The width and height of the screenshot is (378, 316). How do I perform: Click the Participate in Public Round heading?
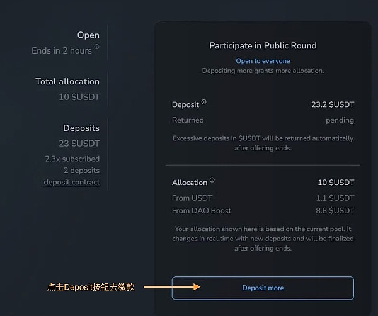[263, 45]
